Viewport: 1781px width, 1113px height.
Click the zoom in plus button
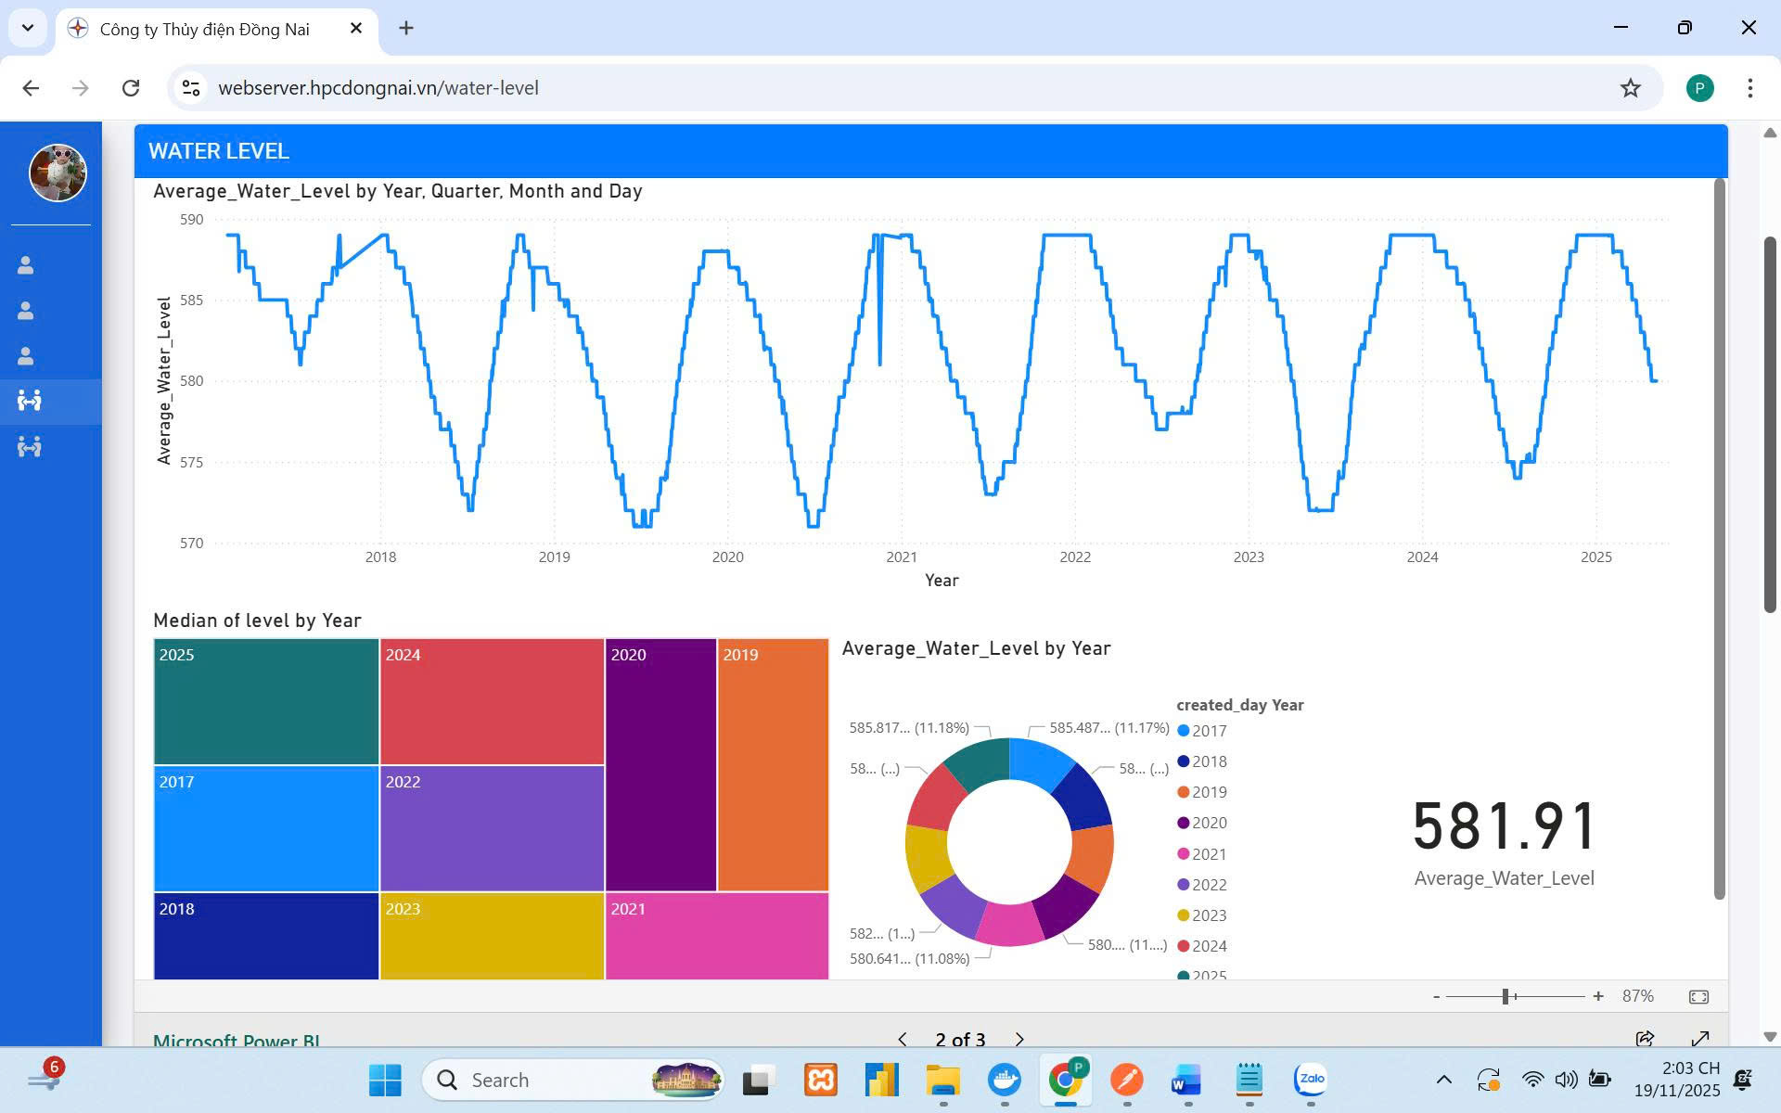(x=1597, y=996)
